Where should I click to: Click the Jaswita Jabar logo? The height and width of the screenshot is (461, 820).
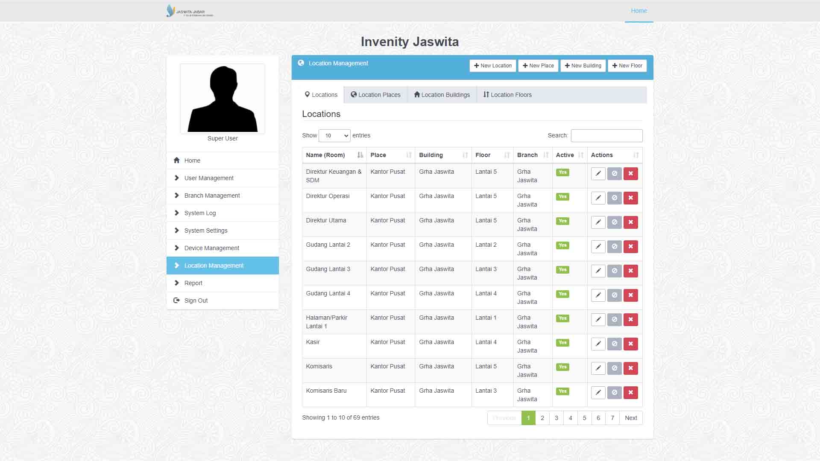point(190,11)
